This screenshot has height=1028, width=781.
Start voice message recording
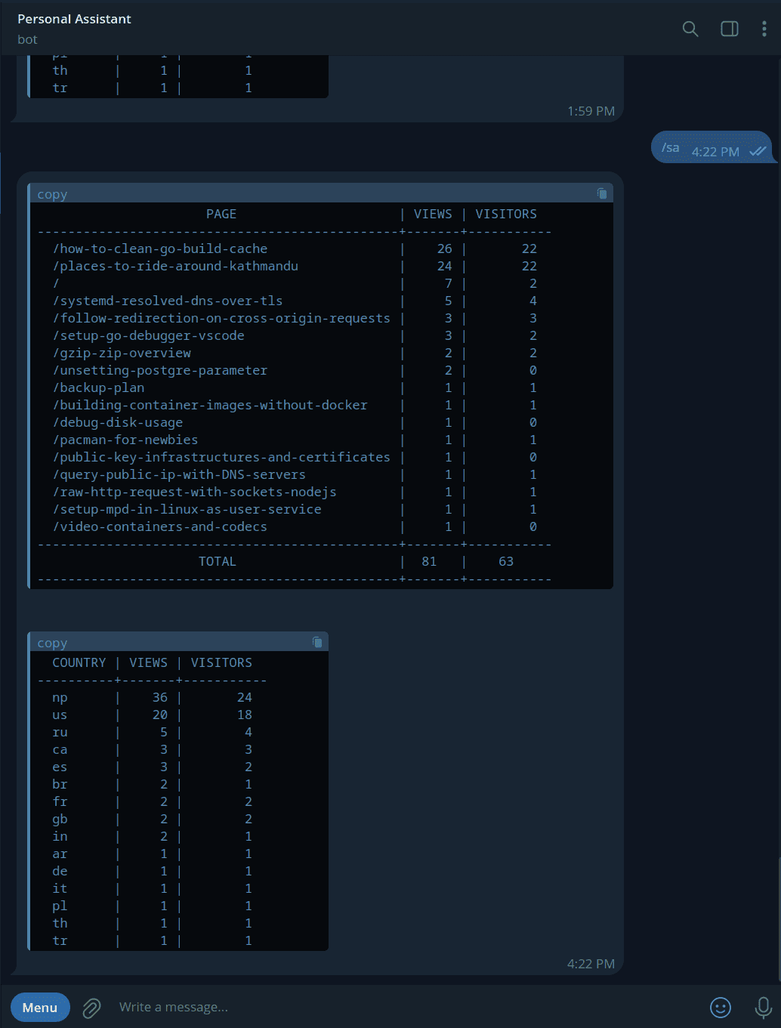[x=763, y=1007]
